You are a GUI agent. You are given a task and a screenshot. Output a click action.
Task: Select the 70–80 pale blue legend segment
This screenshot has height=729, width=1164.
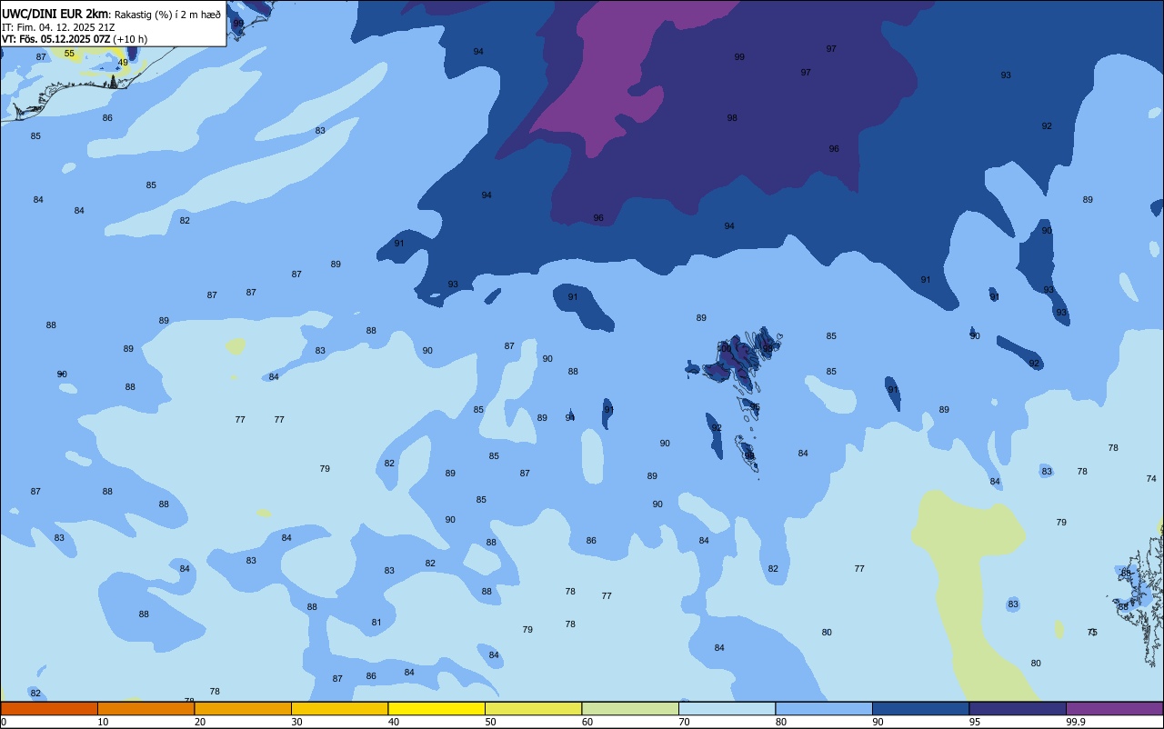tap(727, 708)
